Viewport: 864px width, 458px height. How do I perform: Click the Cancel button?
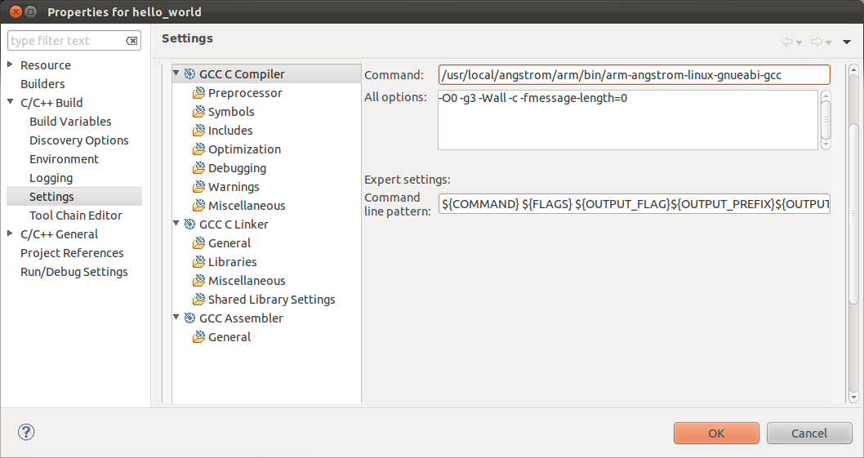click(x=809, y=434)
